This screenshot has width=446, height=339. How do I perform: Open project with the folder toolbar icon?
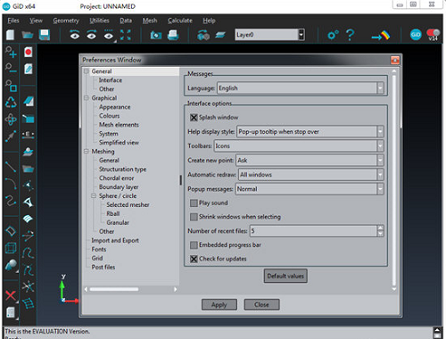point(28,35)
